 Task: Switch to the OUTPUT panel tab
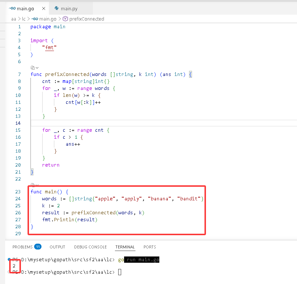point(57,247)
